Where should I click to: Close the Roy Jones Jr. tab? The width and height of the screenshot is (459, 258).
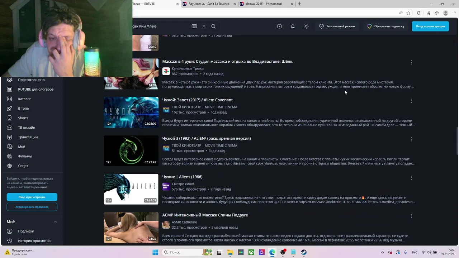235,4
